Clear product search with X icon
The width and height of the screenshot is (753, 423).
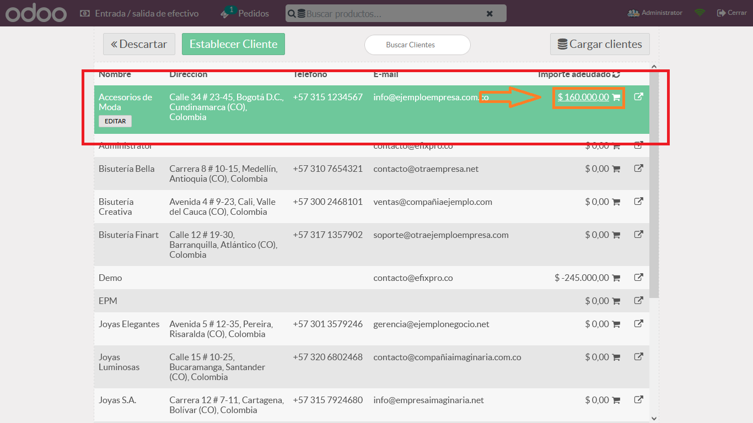coord(490,14)
